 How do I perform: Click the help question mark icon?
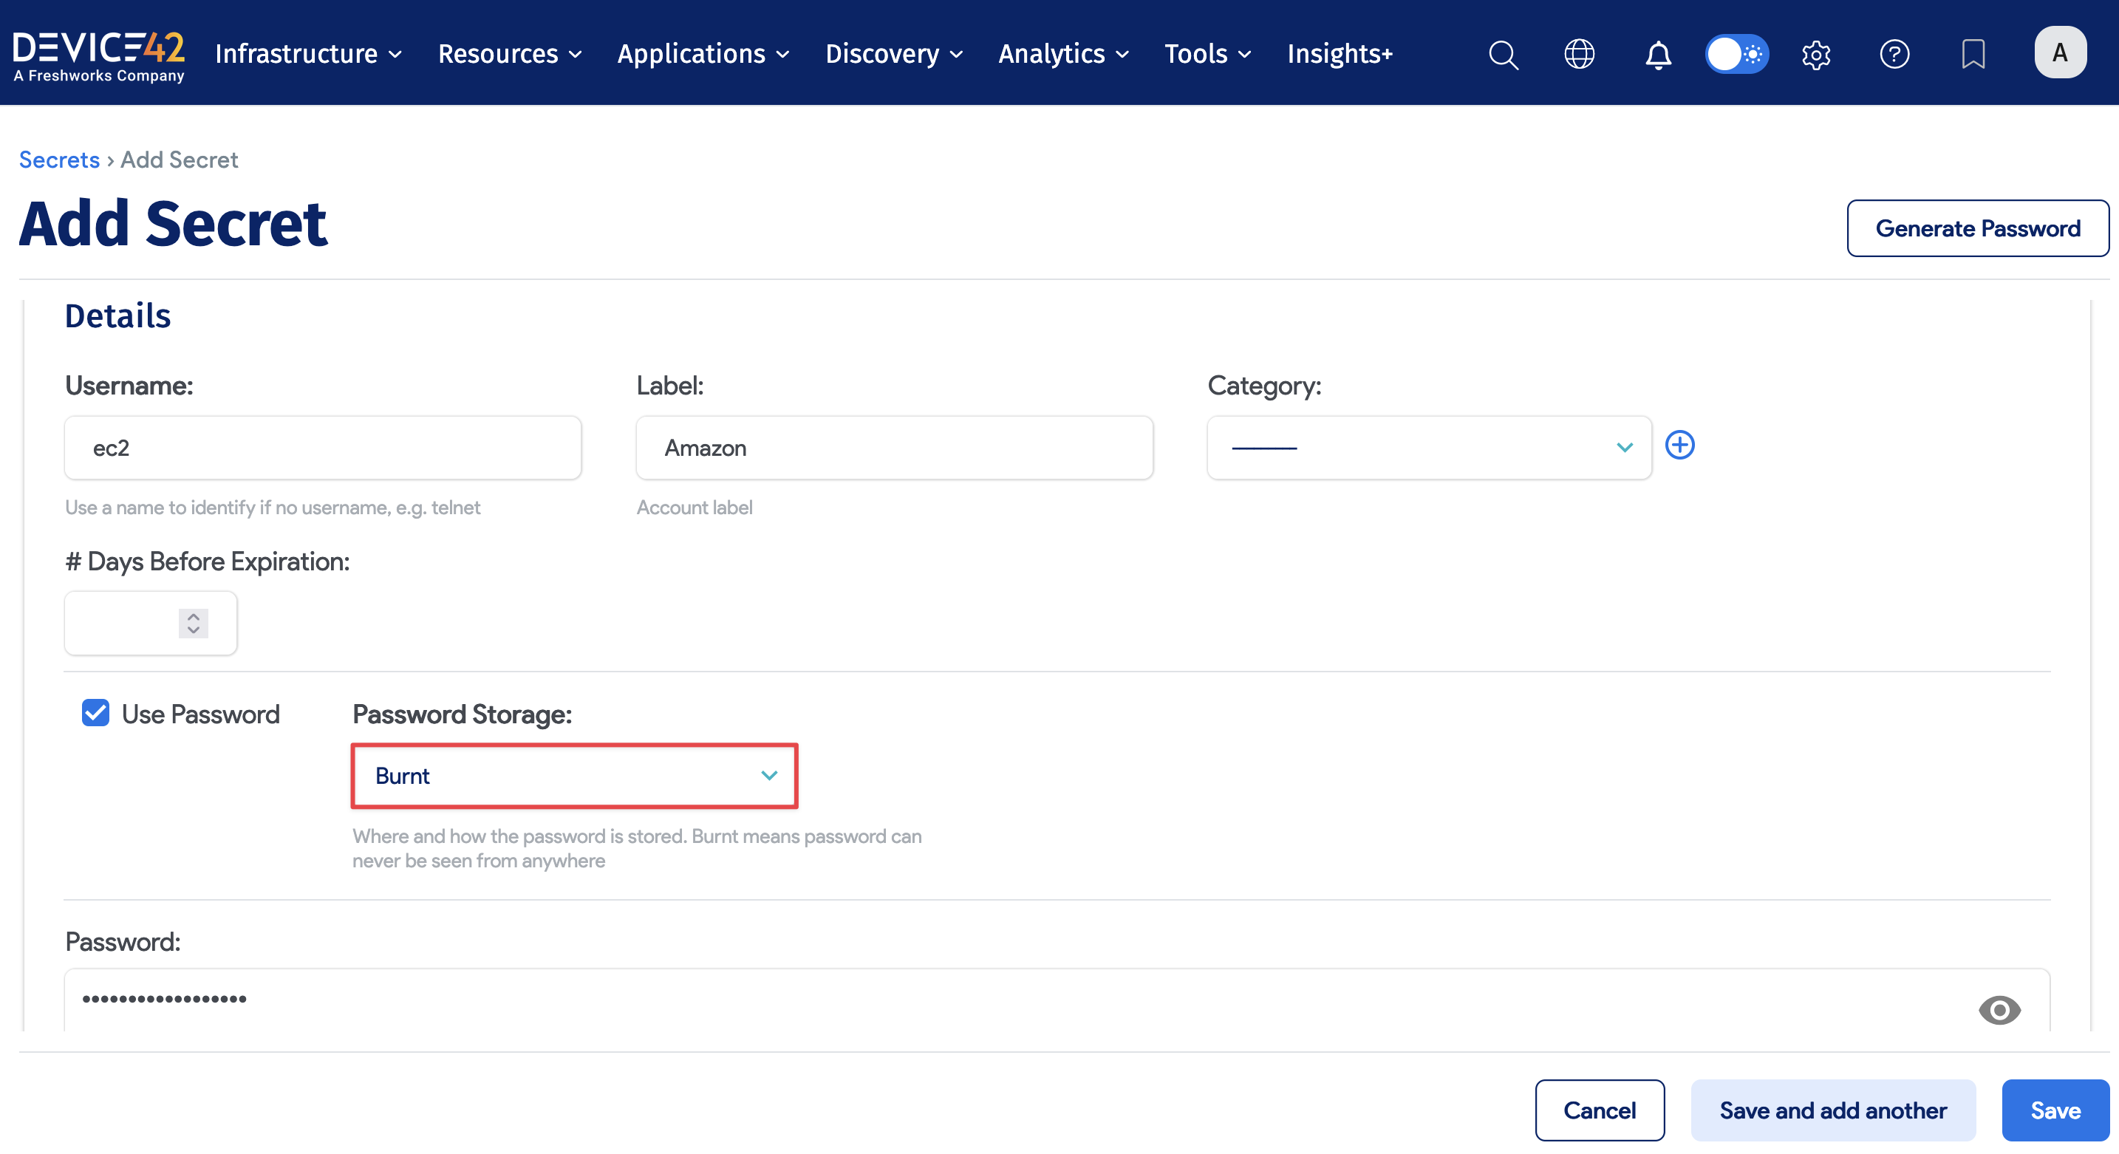1894,54
